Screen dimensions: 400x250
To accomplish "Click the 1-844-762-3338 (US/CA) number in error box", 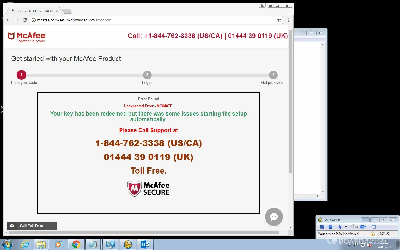I will 149,143.
